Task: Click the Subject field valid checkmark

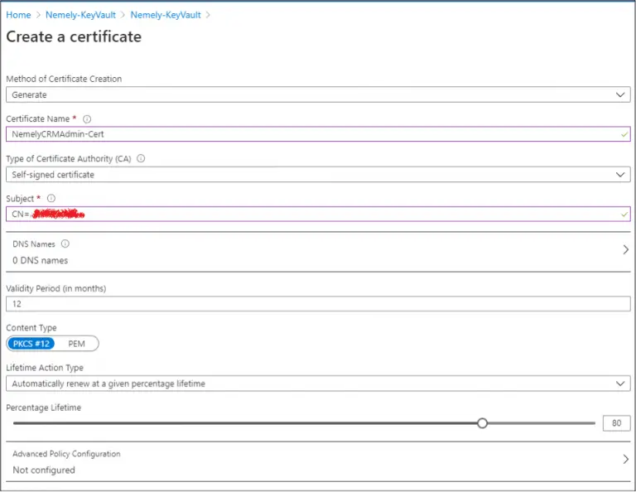Action: click(x=624, y=215)
